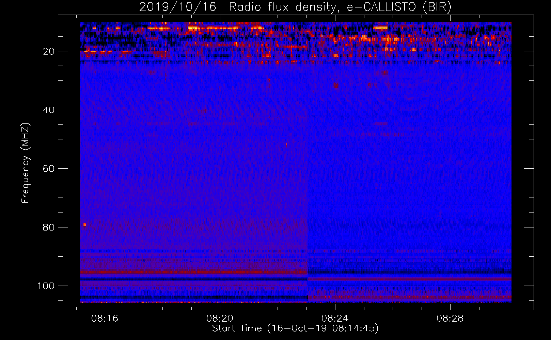Image resolution: width=551 pixels, height=340 pixels.
Task: Click the "Start Time" x-axis label
Action: (295, 328)
